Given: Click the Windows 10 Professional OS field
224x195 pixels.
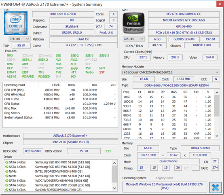Looking at the screenshot, I should (165, 187).
